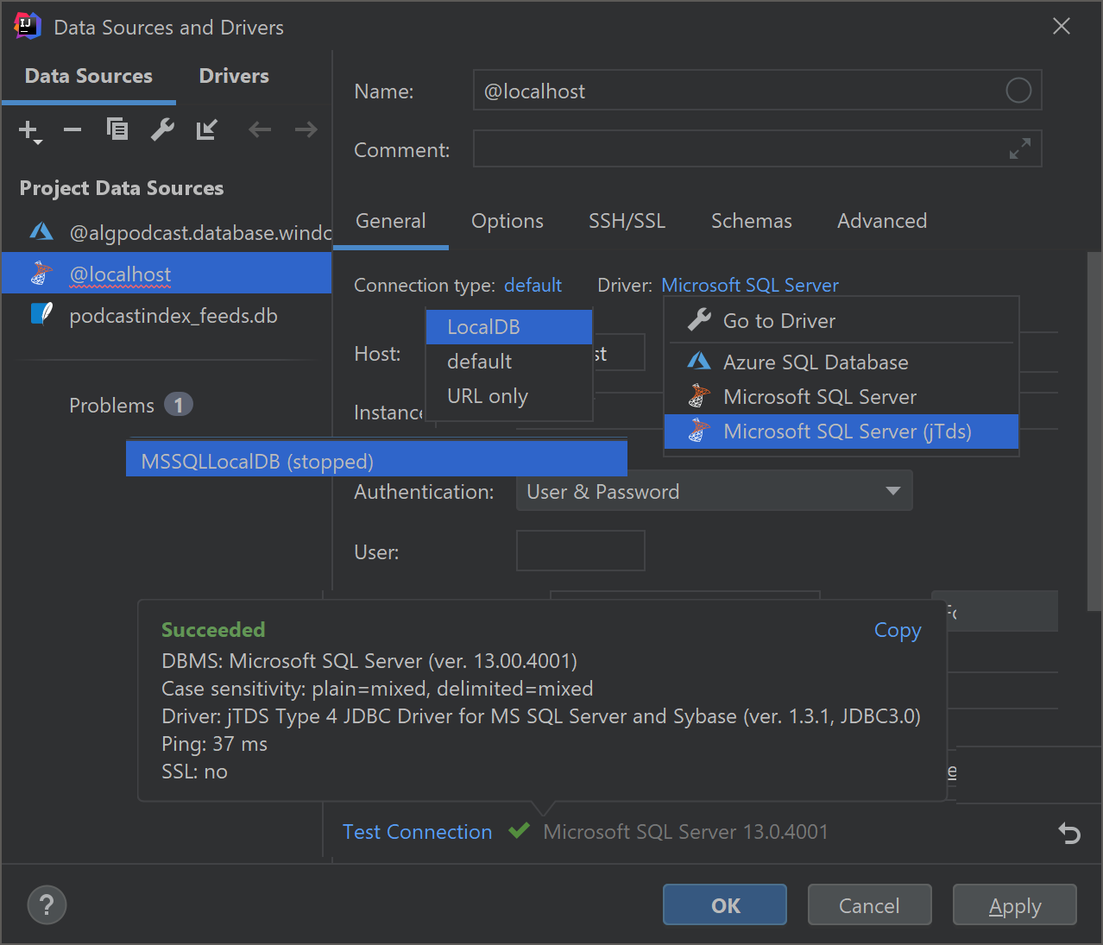Add a new data source with plus icon
Viewport: 1103px width, 945px height.
(x=29, y=130)
